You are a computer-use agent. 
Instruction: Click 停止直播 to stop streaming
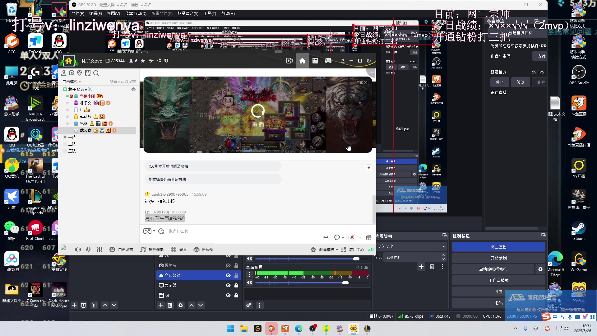[498, 247]
